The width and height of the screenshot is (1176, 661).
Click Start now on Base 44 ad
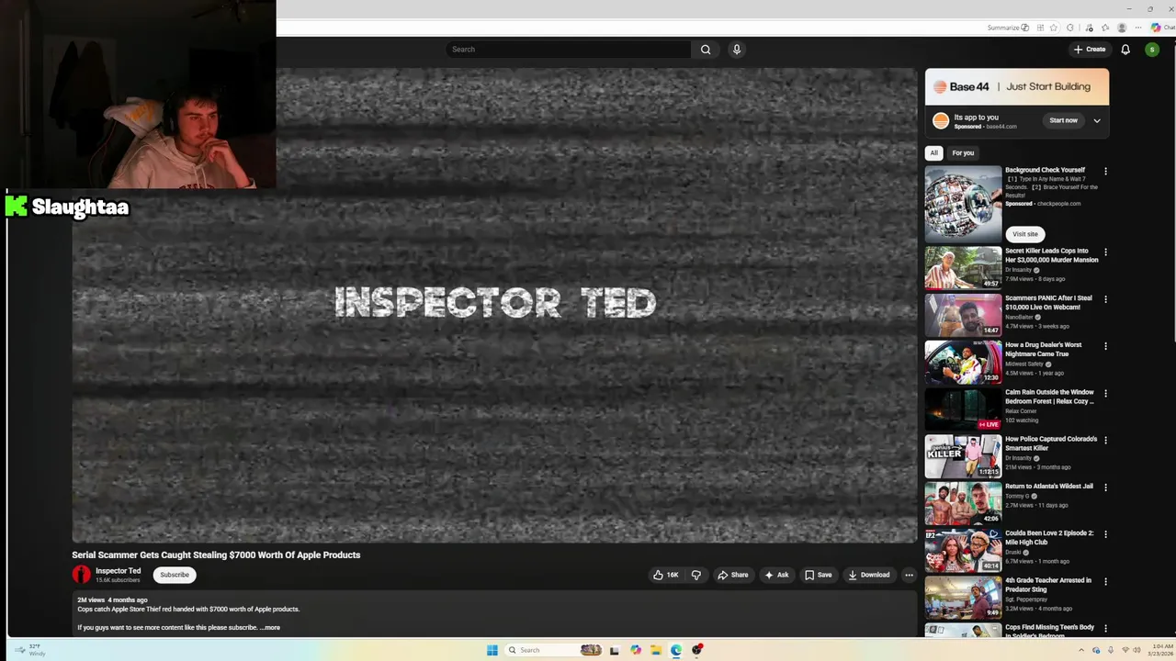tap(1063, 121)
